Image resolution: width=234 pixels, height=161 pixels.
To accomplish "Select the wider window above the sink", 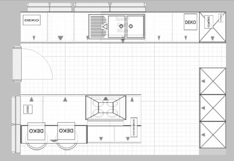I will pyautogui.click(x=110, y=7).
